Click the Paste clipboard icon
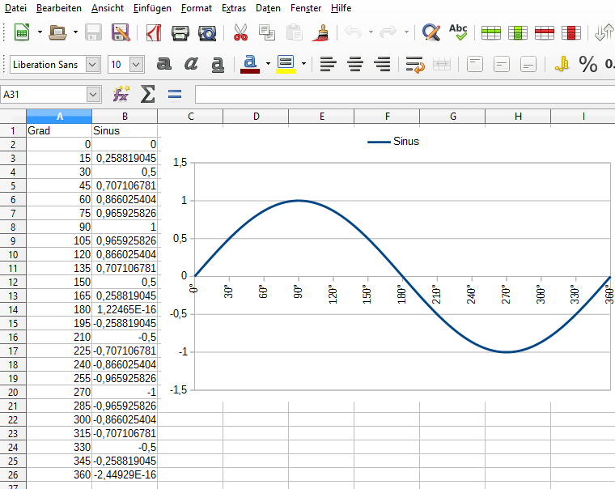The image size is (615, 489). click(x=295, y=32)
